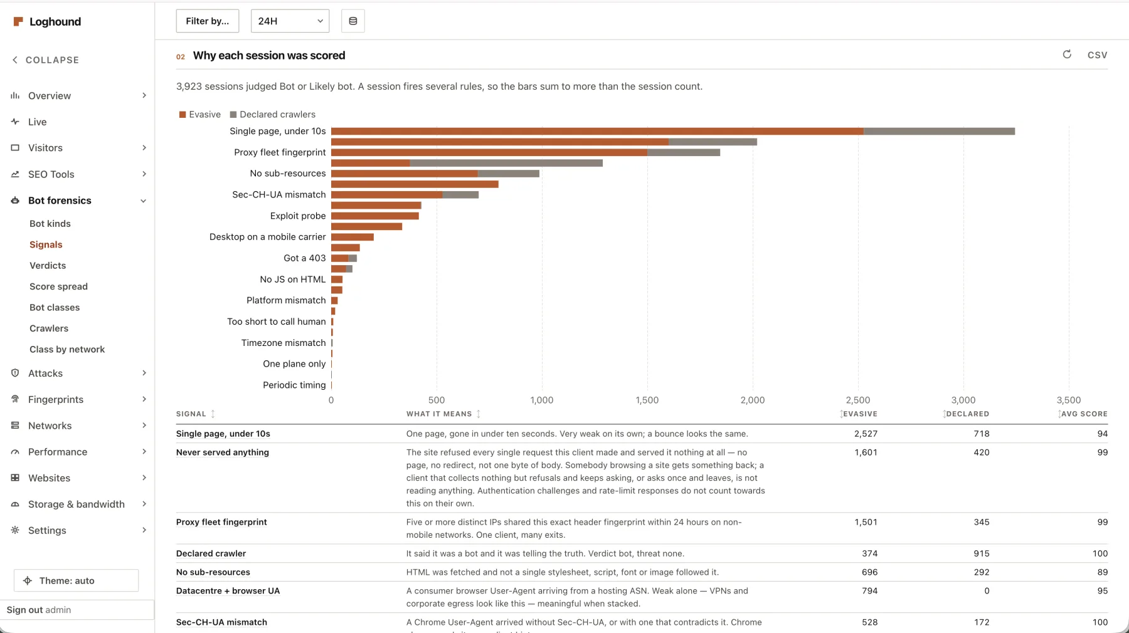Click the Attacks shield icon
The height and width of the screenshot is (633, 1129).
pyautogui.click(x=15, y=373)
